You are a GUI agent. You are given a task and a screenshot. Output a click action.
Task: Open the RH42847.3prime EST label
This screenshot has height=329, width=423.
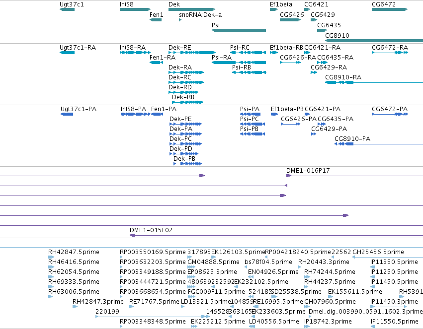coord(98,302)
